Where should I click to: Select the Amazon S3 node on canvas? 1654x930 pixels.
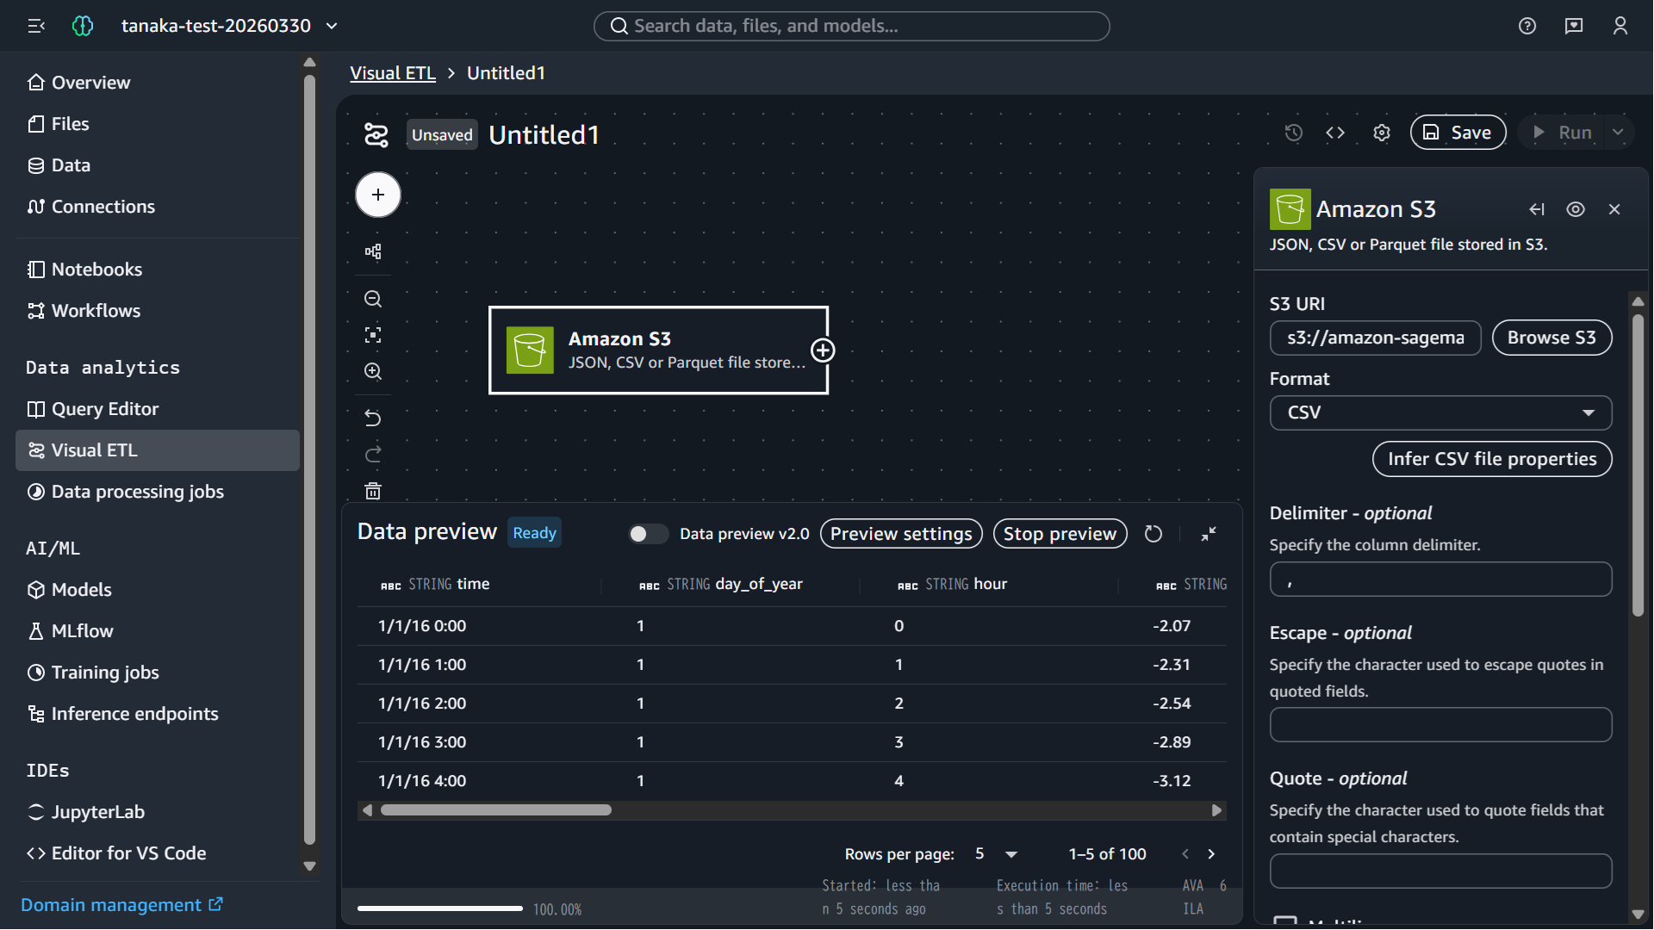coord(658,350)
